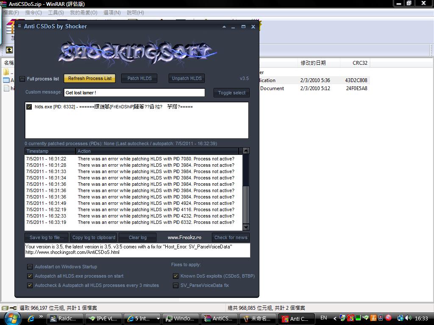Select Anti C... taskbar button
The image size is (434, 325).
(x=296, y=319)
